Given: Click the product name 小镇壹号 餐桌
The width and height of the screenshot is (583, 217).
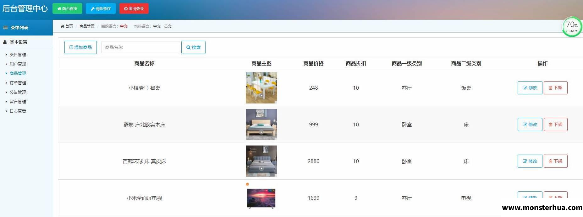Looking at the screenshot, I should tap(144, 88).
